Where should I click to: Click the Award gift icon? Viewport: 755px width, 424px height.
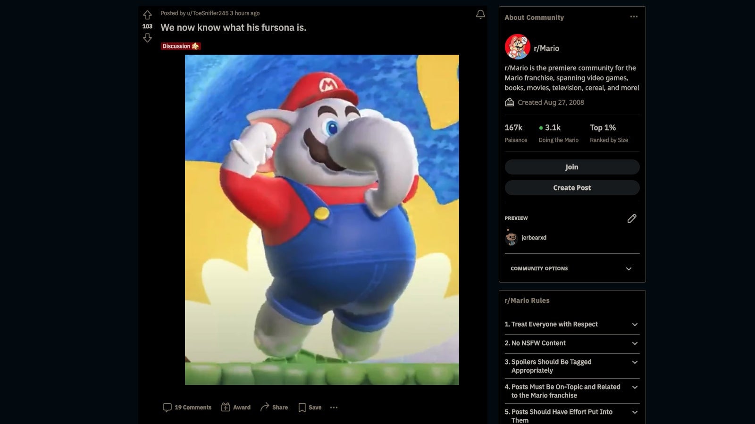click(x=226, y=407)
